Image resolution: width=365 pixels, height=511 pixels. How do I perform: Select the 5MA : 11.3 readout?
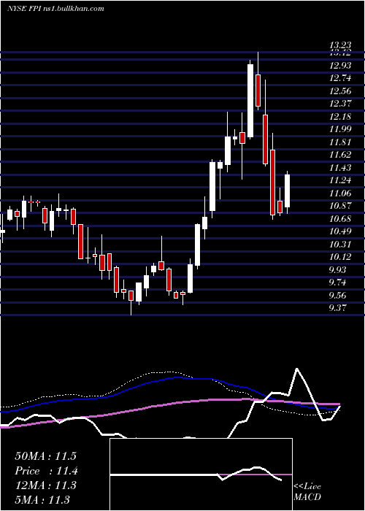[x=42, y=499]
